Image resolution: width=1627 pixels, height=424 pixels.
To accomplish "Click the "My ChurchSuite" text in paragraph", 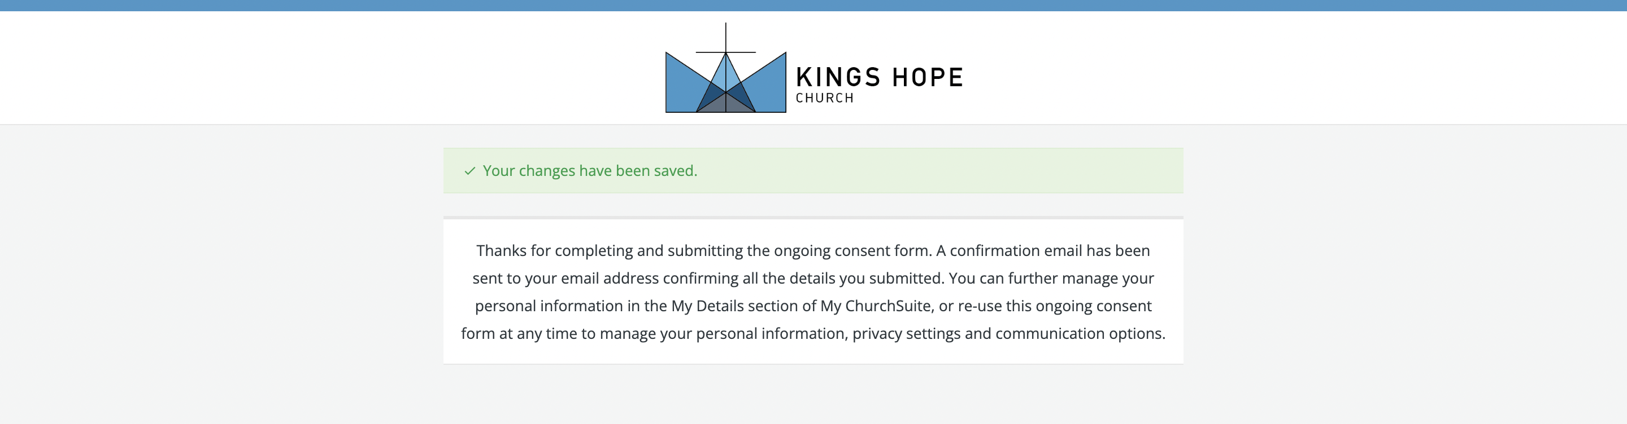I will tap(876, 306).
